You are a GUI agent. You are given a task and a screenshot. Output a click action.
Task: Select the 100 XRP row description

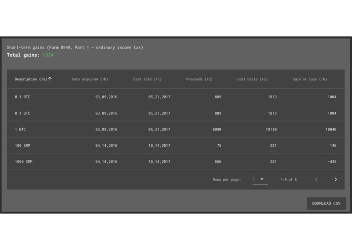[22, 146]
